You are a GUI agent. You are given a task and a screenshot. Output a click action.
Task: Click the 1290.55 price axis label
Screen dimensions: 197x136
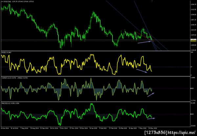point(193,14)
